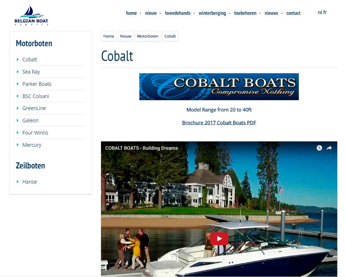Click the Model Range from 20 to 40ft text
The height and width of the screenshot is (277, 345).
pyautogui.click(x=219, y=110)
